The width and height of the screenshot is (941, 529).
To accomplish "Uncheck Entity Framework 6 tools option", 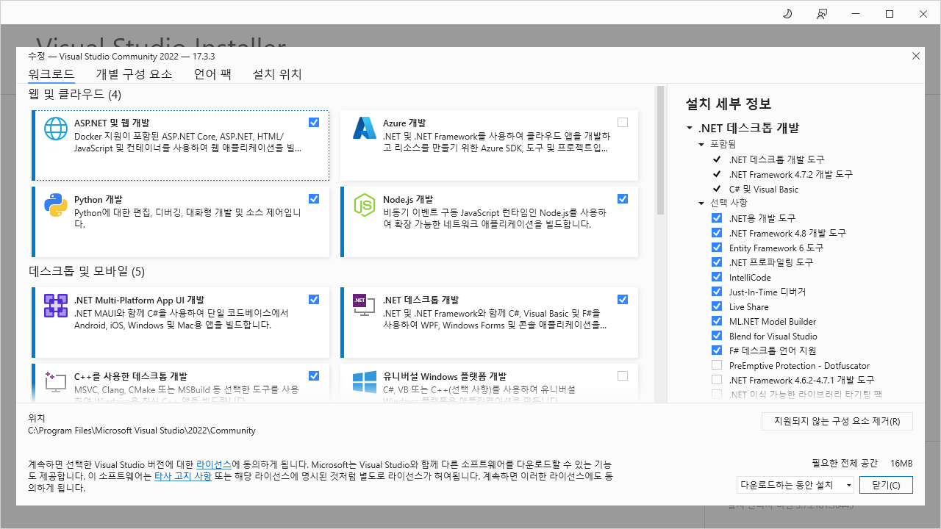I will (x=717, y=248).
